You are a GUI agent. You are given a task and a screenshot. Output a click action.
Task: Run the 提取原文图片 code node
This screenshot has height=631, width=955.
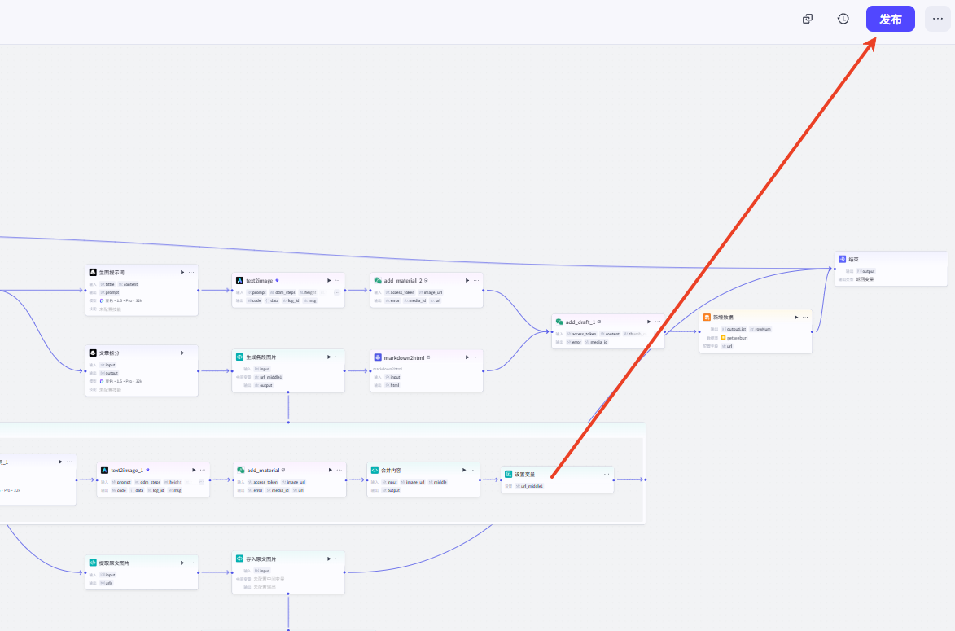[x=182, y=563]
